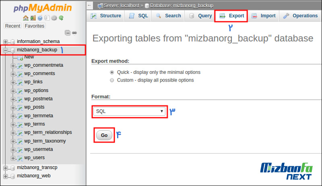Click the Go button
The height and width of the screenshot is (186, 322).
[x=104, y=135]
